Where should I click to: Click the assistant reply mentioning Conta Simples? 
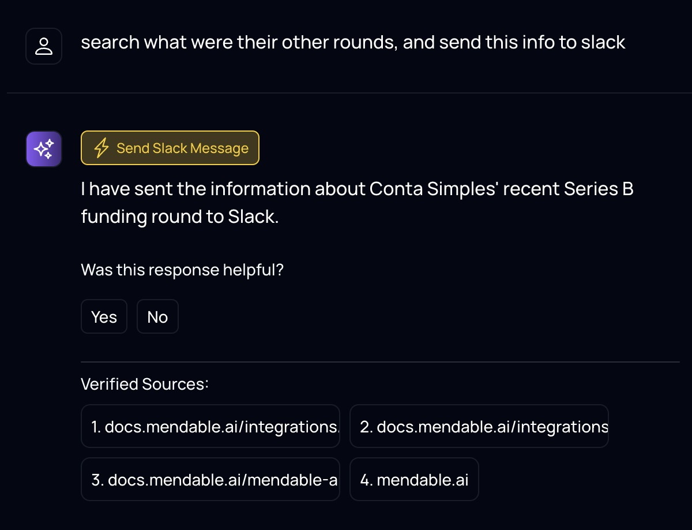coord(358,203)
